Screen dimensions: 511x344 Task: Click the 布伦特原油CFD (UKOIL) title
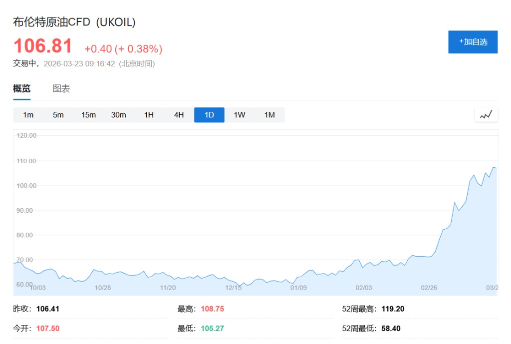click(x=74, y=22)
